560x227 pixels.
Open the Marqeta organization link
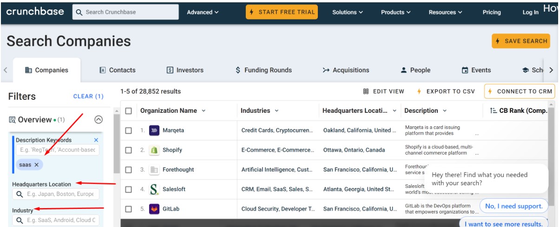[x=173, y=130]
